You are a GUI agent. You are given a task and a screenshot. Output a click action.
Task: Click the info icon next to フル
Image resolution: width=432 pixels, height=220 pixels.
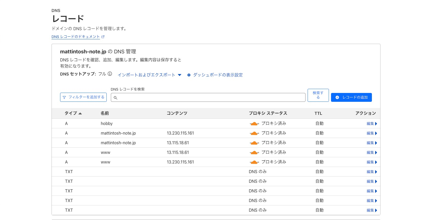point(110,74)
